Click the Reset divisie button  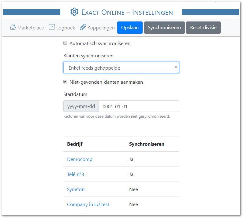coord(203,28)
